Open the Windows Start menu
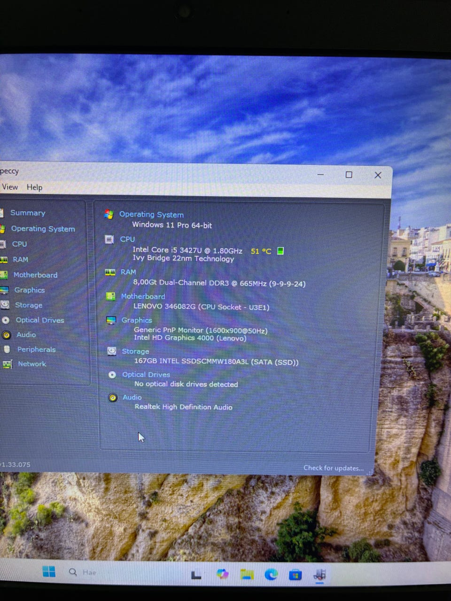This screenshot has width=451, height=601. [49, 571]
